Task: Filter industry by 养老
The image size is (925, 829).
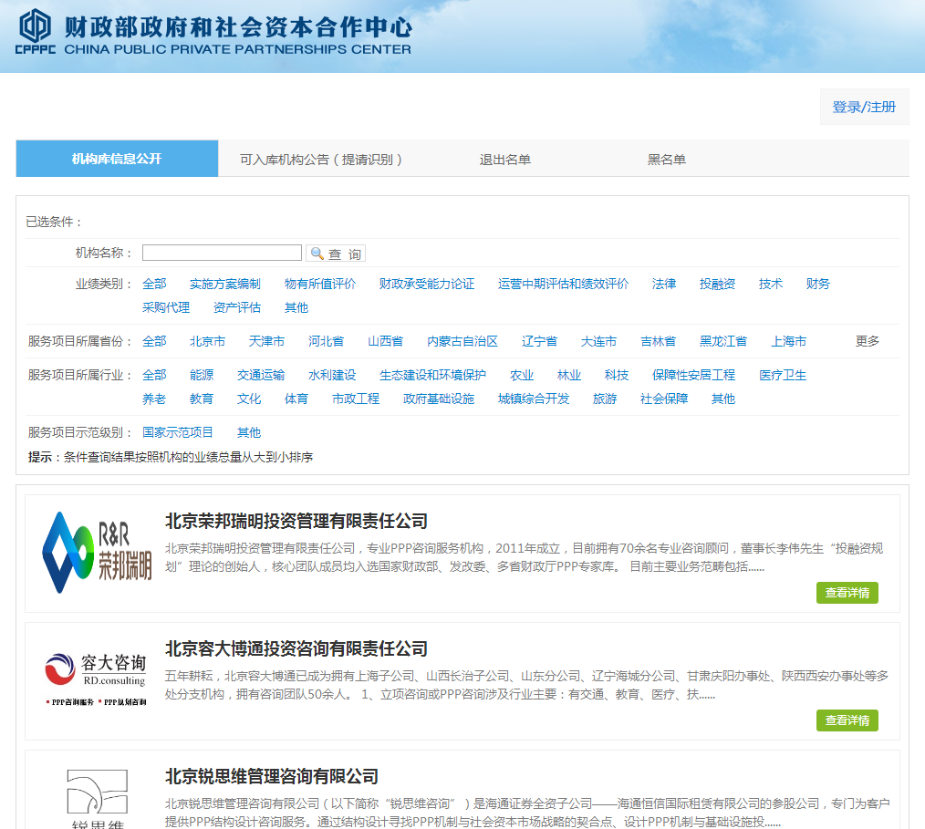Action: tap(154, 399)
